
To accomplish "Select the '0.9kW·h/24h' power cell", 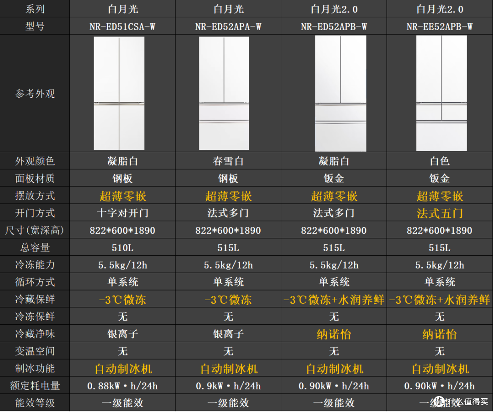I will coord(228,386).
